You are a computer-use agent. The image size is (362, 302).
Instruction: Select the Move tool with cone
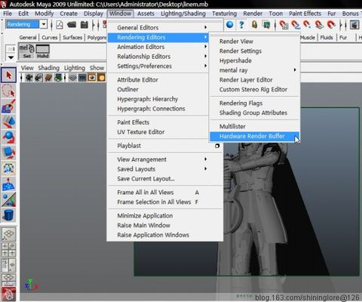point(9,122)
